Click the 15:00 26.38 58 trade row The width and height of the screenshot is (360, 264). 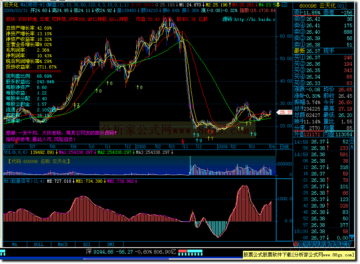[x=322, y=232]
